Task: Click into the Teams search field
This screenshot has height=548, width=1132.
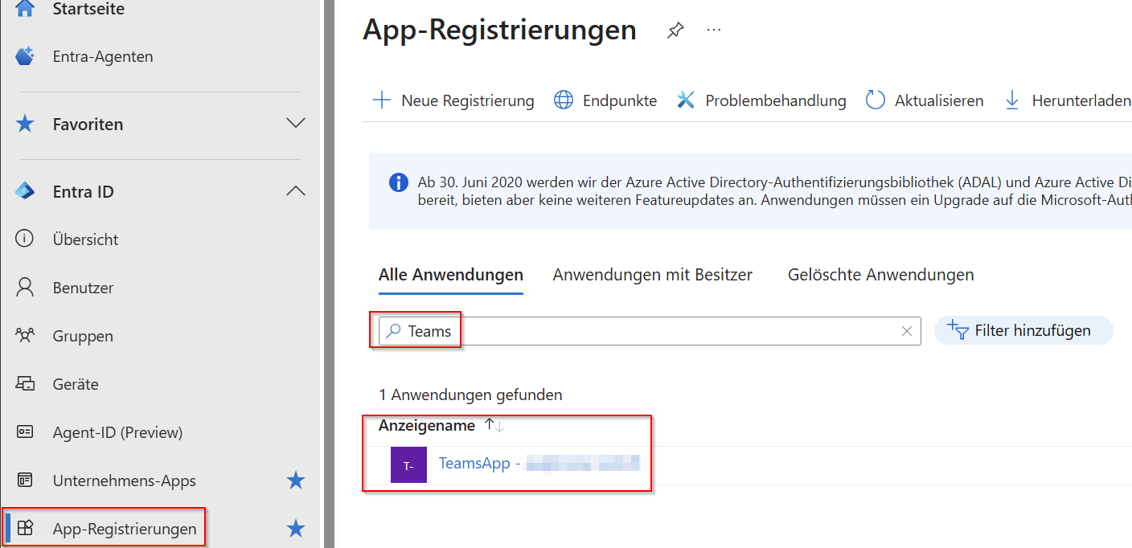Action: click(650, 331)
